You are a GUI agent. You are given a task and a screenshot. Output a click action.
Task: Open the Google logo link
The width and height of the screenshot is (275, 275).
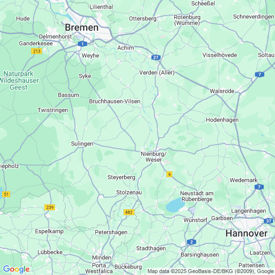[17, 269]
